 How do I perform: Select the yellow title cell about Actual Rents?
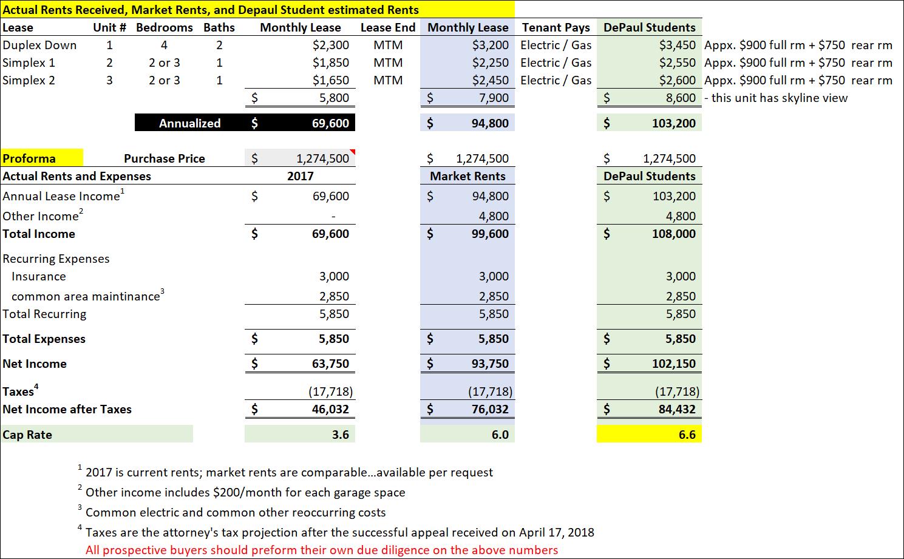tap(257, 10)
